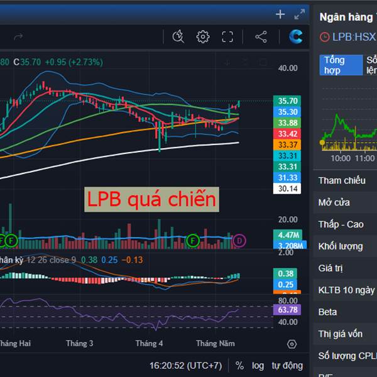
Task: Open the LPB:HSX ticker link
Action: pos(354,37)
